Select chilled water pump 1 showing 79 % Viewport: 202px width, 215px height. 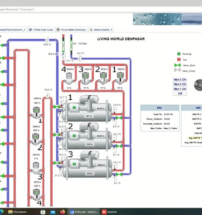[120, 78]
